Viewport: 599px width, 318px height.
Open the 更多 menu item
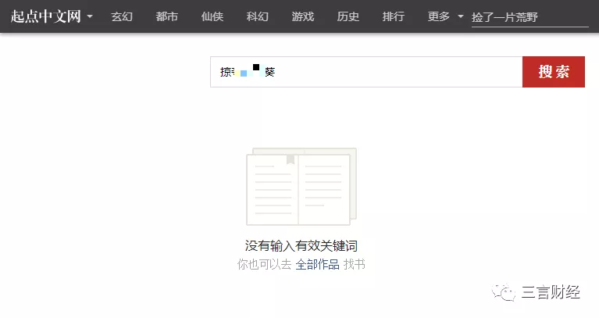pos(439,16)
